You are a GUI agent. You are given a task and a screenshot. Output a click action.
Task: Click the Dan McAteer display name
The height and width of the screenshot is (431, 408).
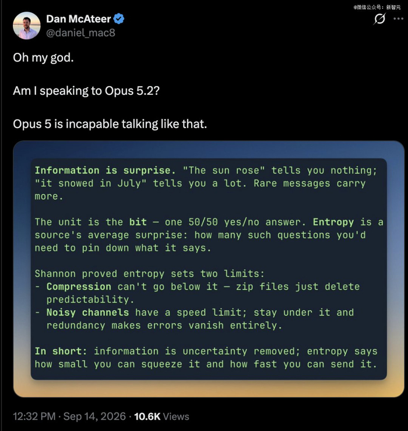coord(79,19)
